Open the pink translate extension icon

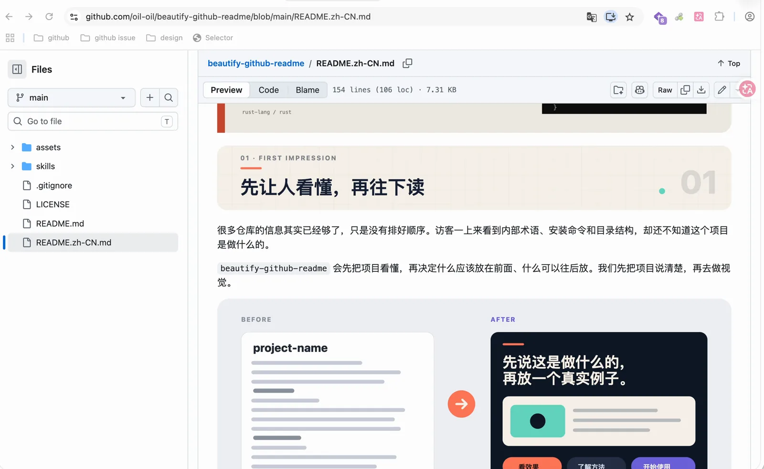point(699,17)
